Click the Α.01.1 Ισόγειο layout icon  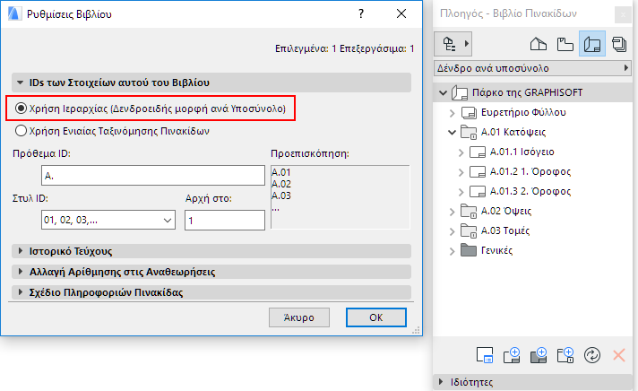click(478, 152)
